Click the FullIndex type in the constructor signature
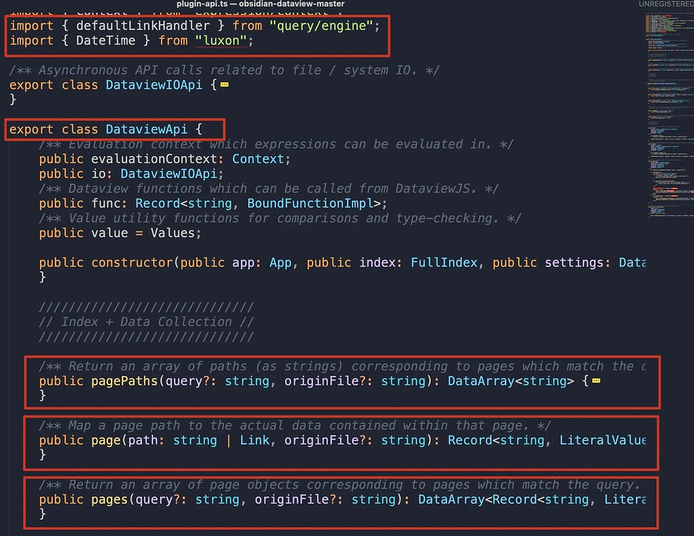The height and width of the screenshot is (536, 694). (444, 262)
